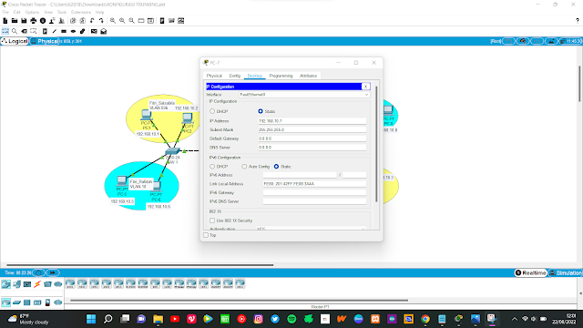The height and width of the screenshot is (328, 583).
Task: Activate the Place Note tool icon
Action: (x=45, y=32)
